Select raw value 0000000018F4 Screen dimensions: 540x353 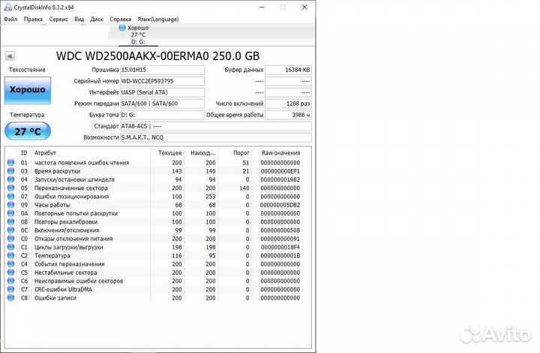point(280,247)
